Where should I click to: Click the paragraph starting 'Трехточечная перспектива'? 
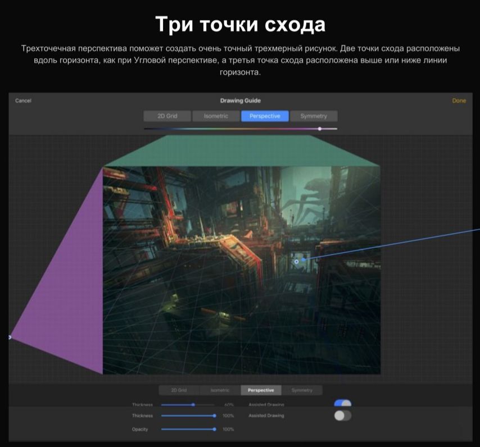coord(241,60)
